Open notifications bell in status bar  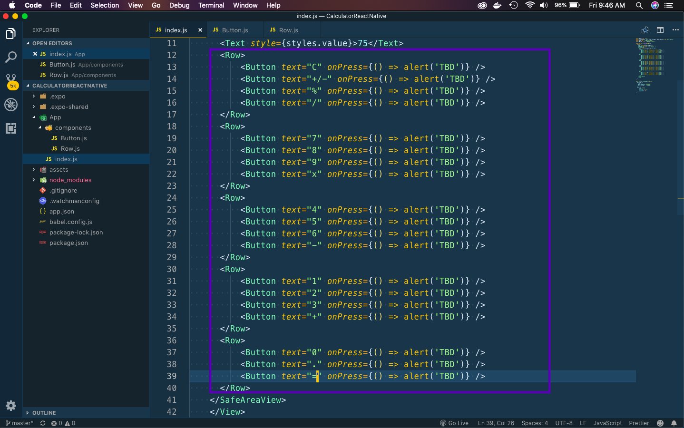coord(674,423)
